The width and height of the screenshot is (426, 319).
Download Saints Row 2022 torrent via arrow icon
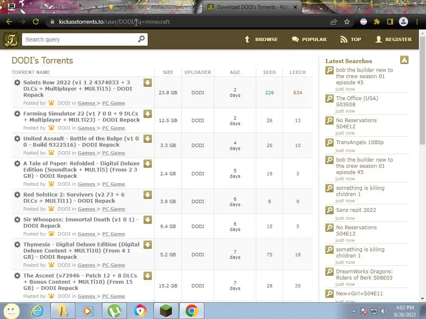pos(148,83)
